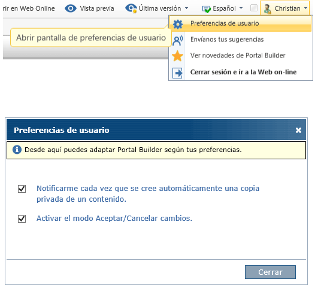Image resolution: width=315 pixels, height=291 pixels.
Task: Click the Vista previa eye icon
Action: pyautogui.click(x=71, y=8)
